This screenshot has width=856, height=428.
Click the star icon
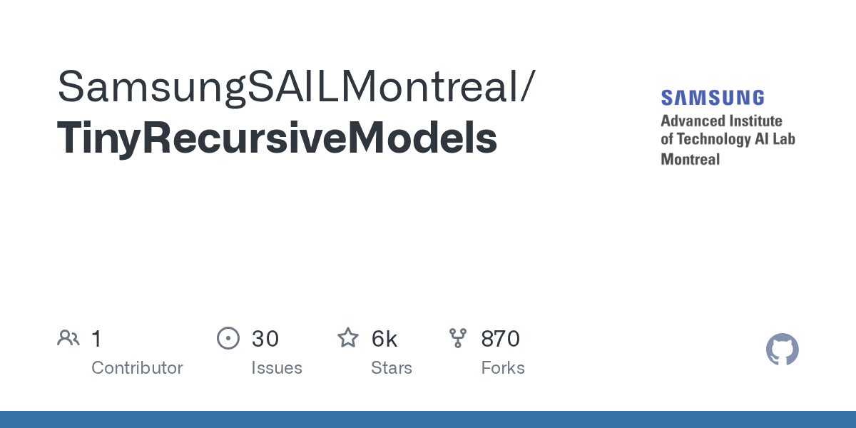(348, 338)
